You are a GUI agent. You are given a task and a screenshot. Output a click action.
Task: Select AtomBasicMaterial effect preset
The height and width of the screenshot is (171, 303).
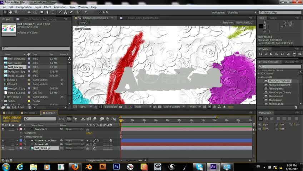(279, 81)
